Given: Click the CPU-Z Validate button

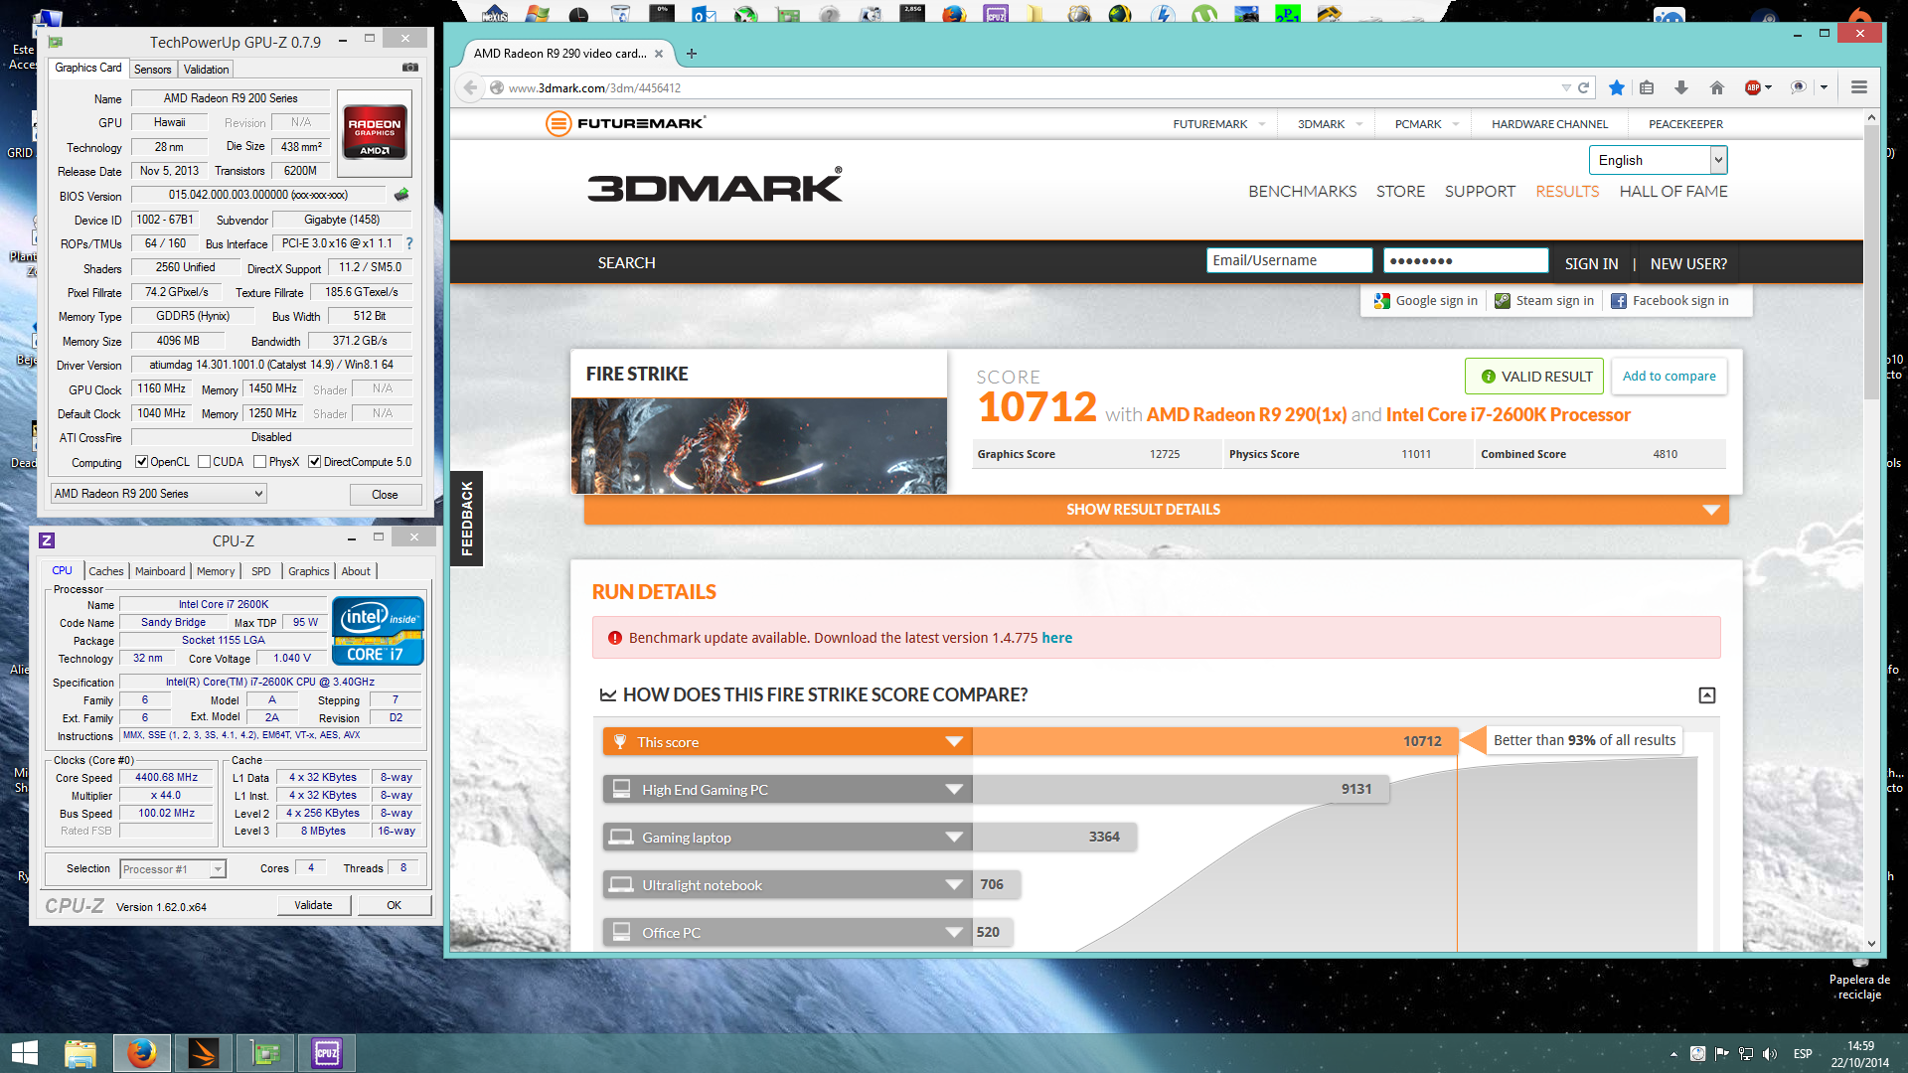Looking at the screenshot, I should click(313, 905).
